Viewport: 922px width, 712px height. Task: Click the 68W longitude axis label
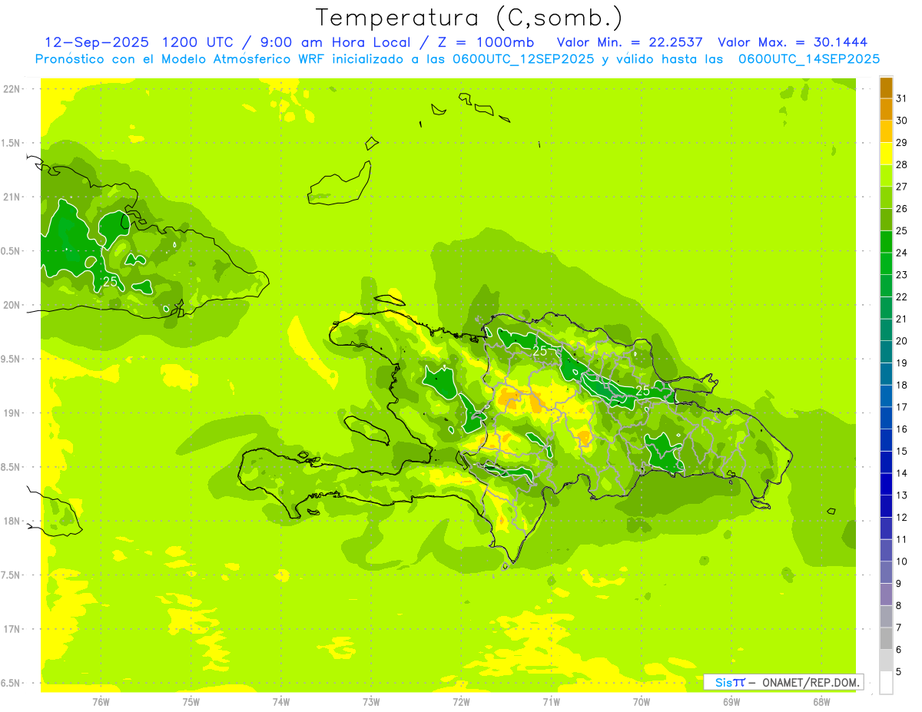[x=821, y=701]
